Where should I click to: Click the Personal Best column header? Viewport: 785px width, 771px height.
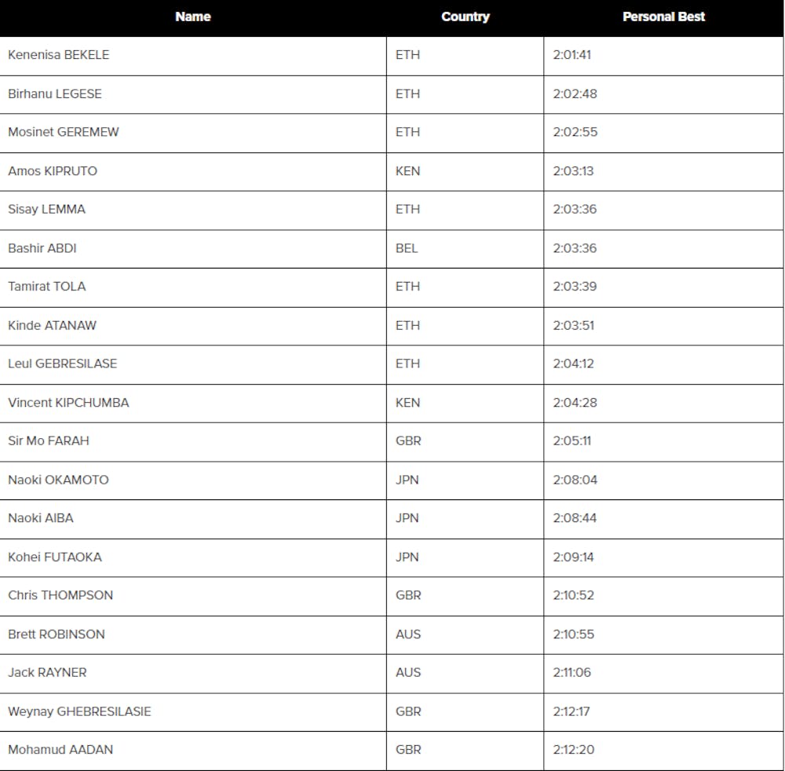coord(663,16)
